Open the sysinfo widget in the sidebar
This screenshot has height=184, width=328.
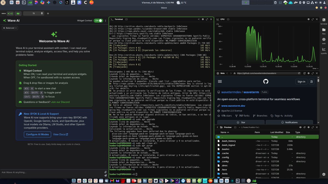pos(324,50)
